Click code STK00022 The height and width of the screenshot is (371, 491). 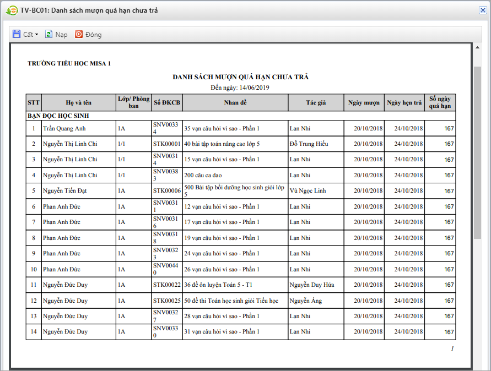point(167,285)
